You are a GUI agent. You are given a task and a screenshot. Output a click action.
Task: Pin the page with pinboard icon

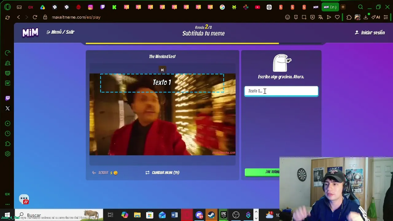tap(296, 17)
